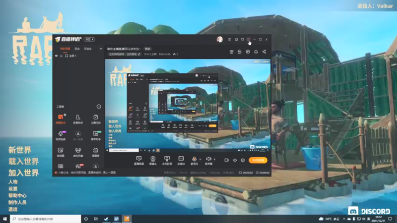This screenshot has width=397, height=223.
Task: Open the skin shirt icon in title bar
Action: pos(242,40)
